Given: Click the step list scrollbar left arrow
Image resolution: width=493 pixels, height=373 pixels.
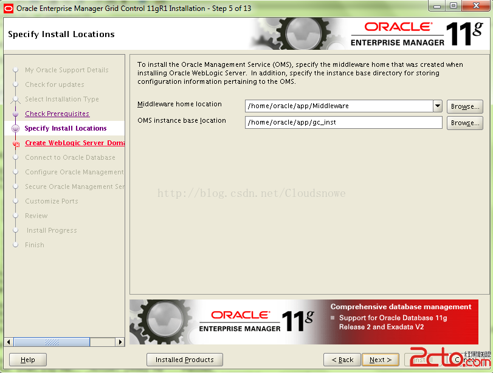Looking at the screenshot, I should [x=9, y=342].
